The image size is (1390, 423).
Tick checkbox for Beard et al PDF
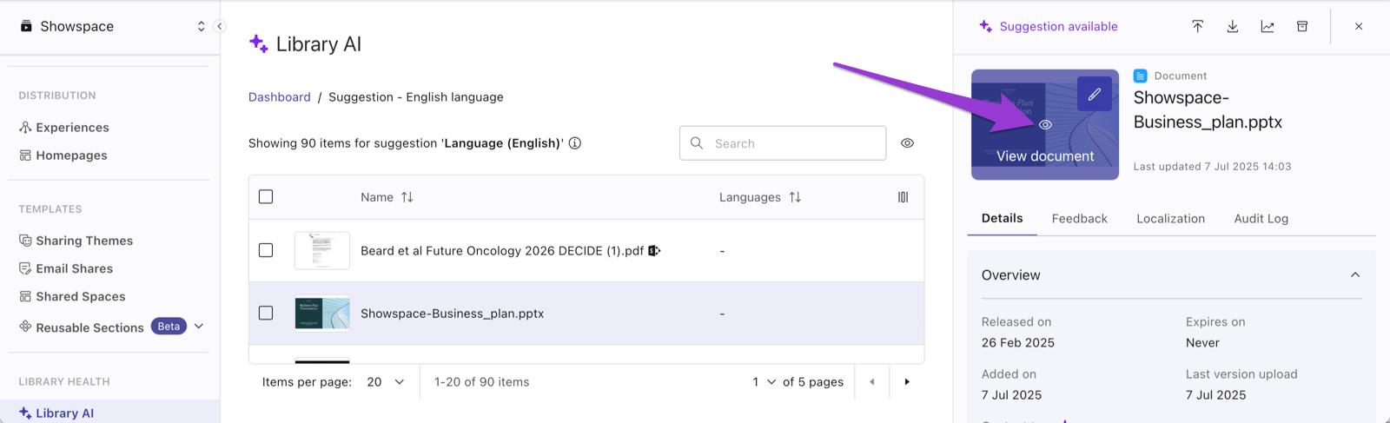(266, 250)
